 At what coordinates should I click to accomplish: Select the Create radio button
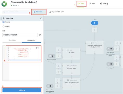click(3, 22)
